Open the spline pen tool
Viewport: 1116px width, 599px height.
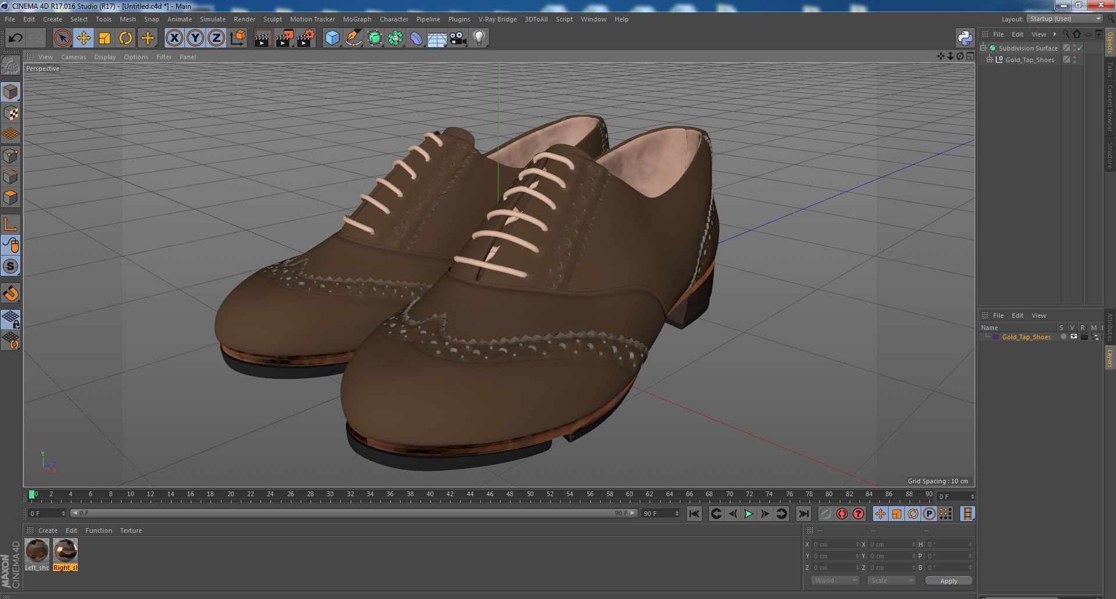click(353, 38)
